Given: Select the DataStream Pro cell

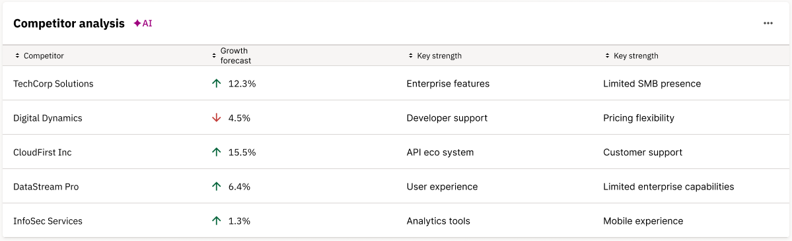Looking at the screenshot, I should [x=46, y=186].
